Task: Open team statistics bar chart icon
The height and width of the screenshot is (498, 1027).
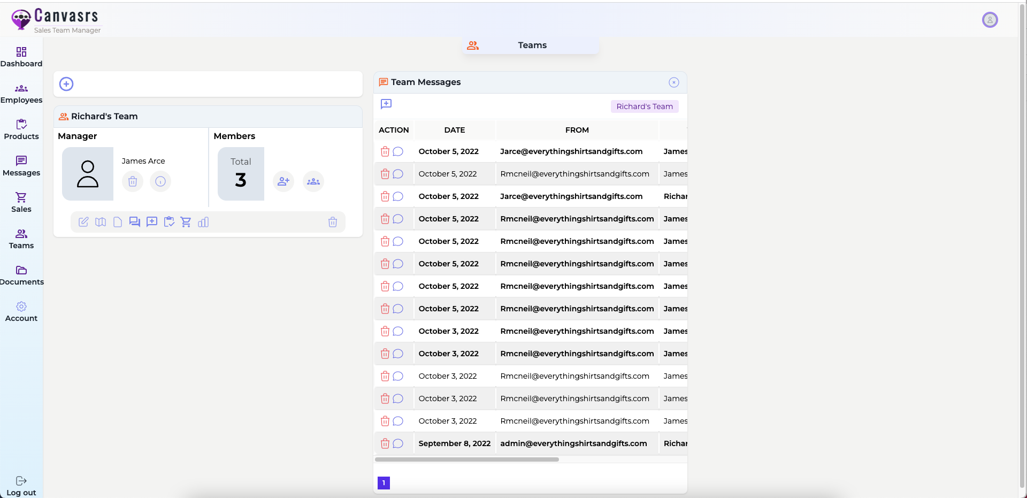Action: click(203, 222)
